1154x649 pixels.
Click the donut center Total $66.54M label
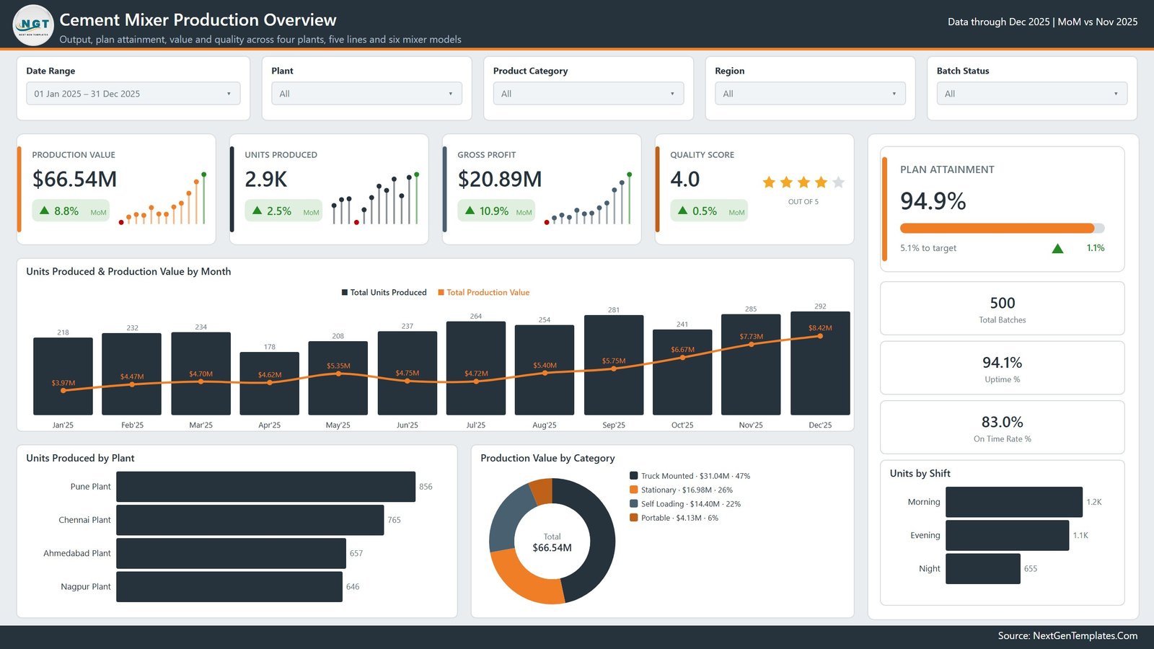(552, 543)
